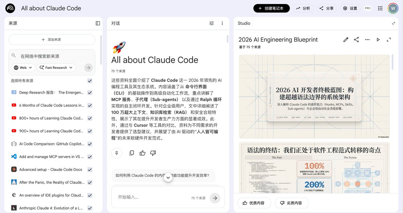Play the 2026 AI Engineering Blueprint
This screenshot has width=403, height=213.
point(378,40)
